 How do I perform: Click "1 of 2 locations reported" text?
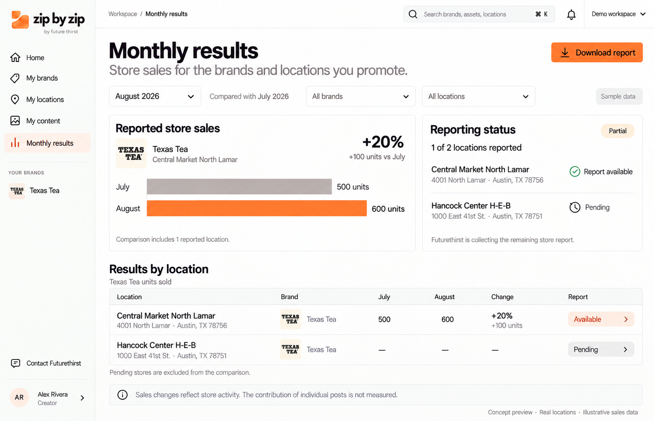477,148
